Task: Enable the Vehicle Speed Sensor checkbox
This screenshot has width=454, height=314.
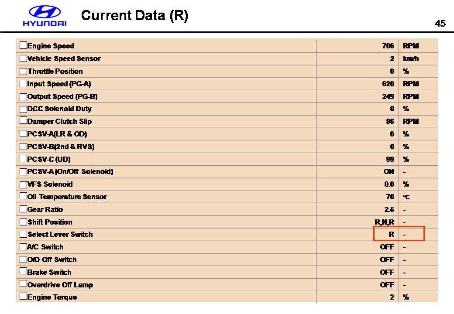Action: 23,58
